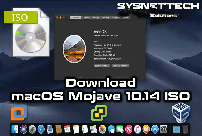Click Startup Disk macos line
202x136 pixels.
[102, 52]
